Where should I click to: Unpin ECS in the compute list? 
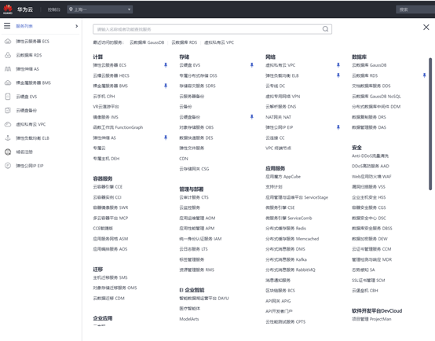(166, 65)
